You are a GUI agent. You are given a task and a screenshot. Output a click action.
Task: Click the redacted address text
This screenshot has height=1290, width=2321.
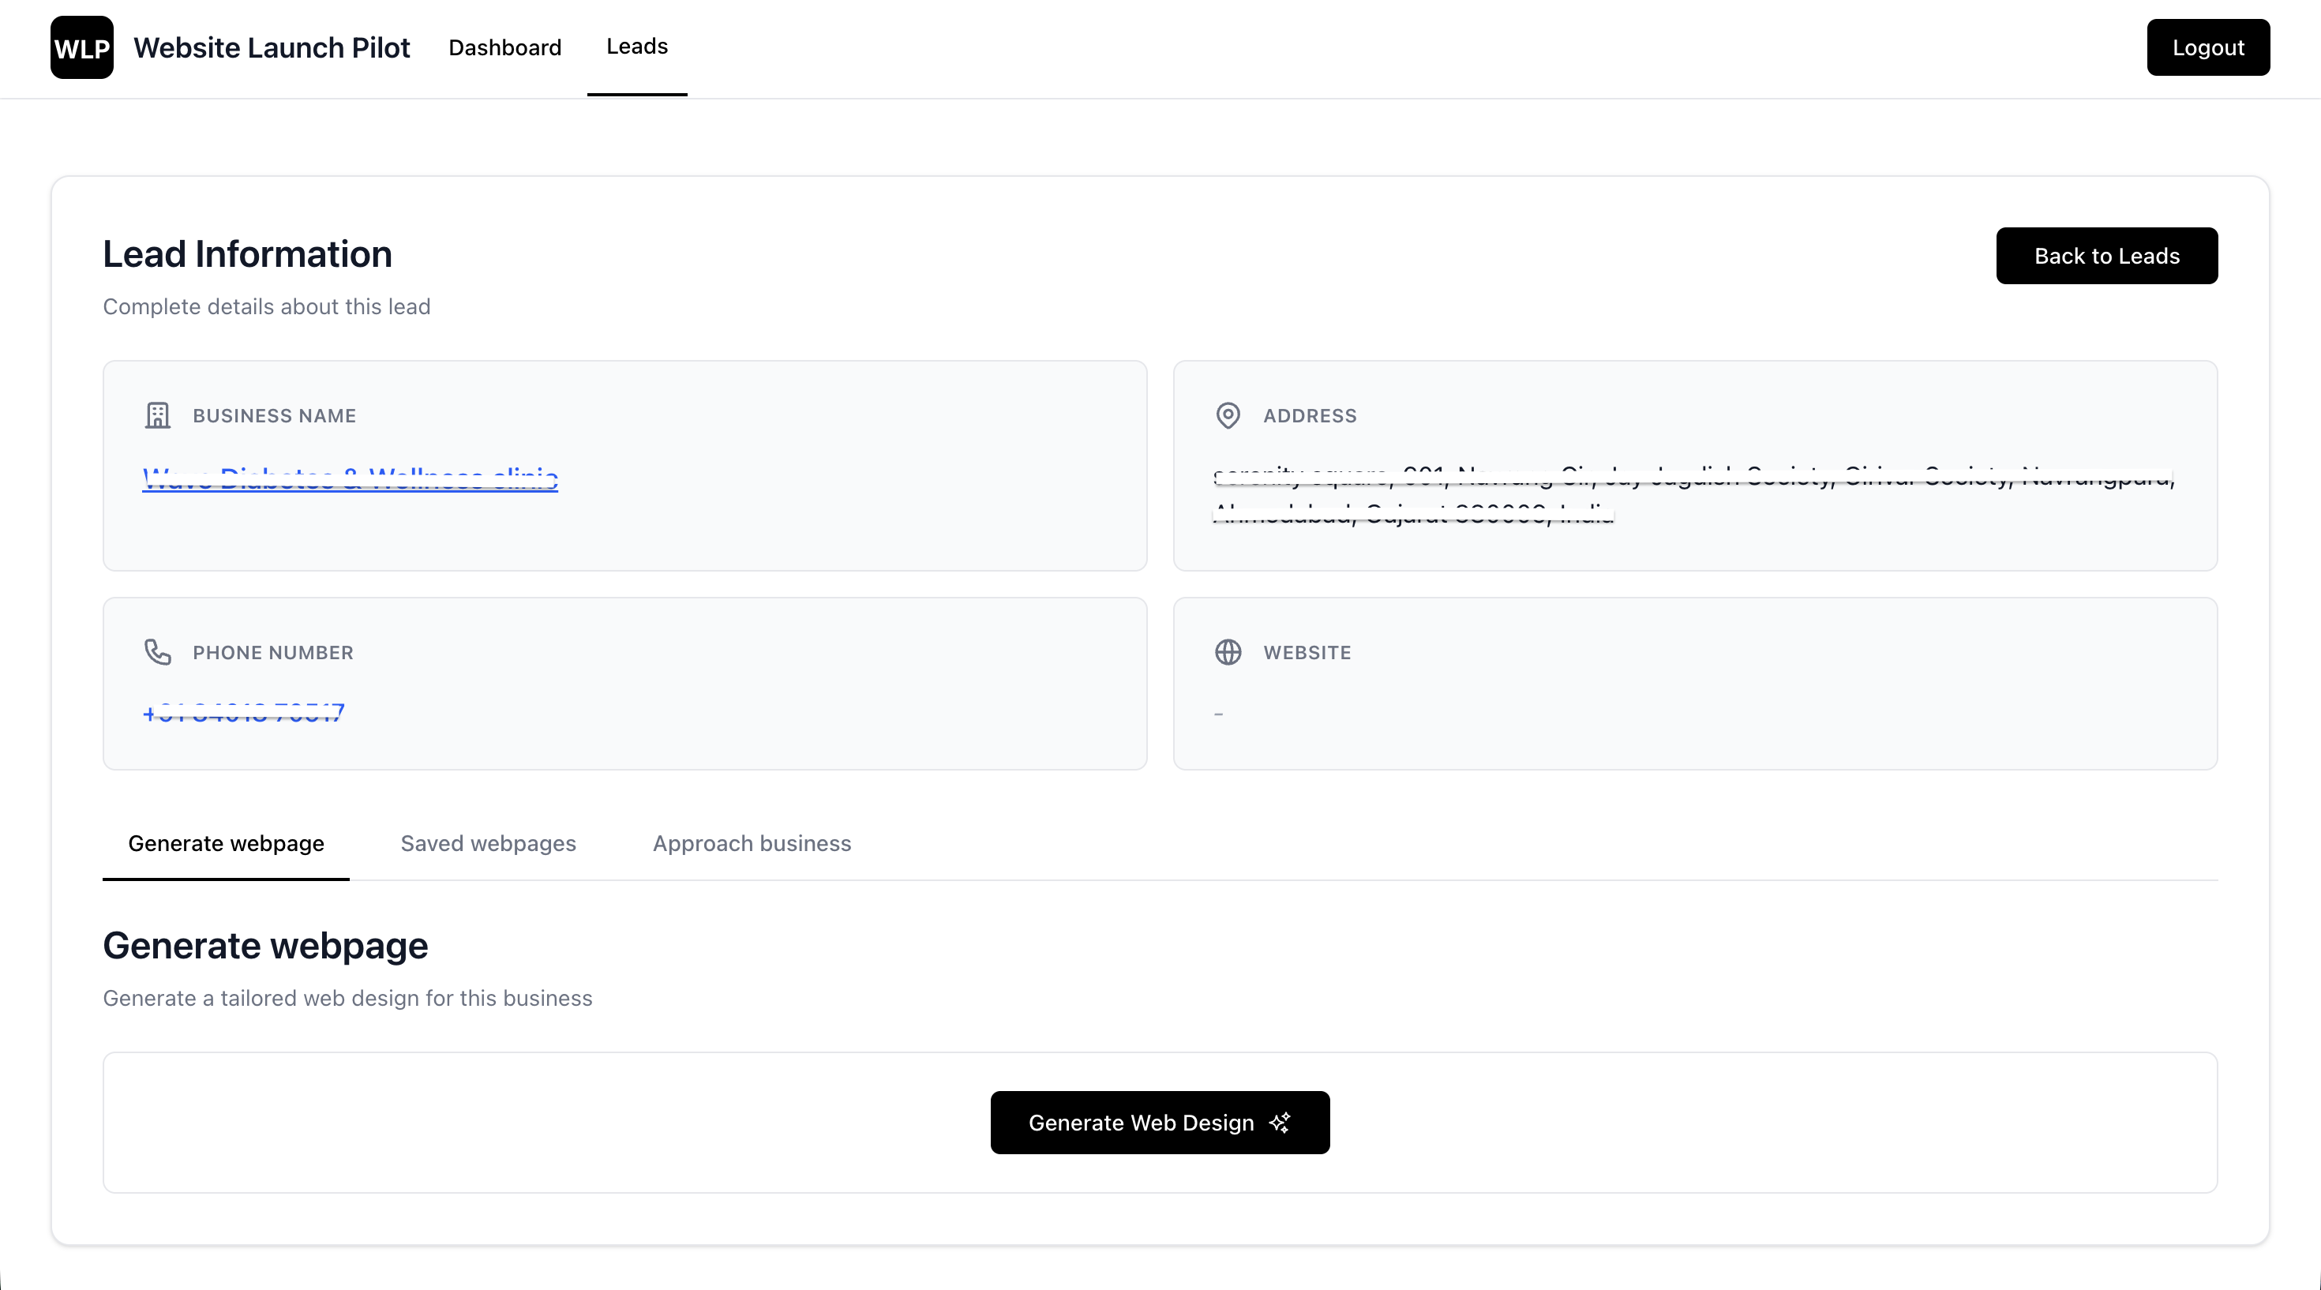coord(1694,496)
